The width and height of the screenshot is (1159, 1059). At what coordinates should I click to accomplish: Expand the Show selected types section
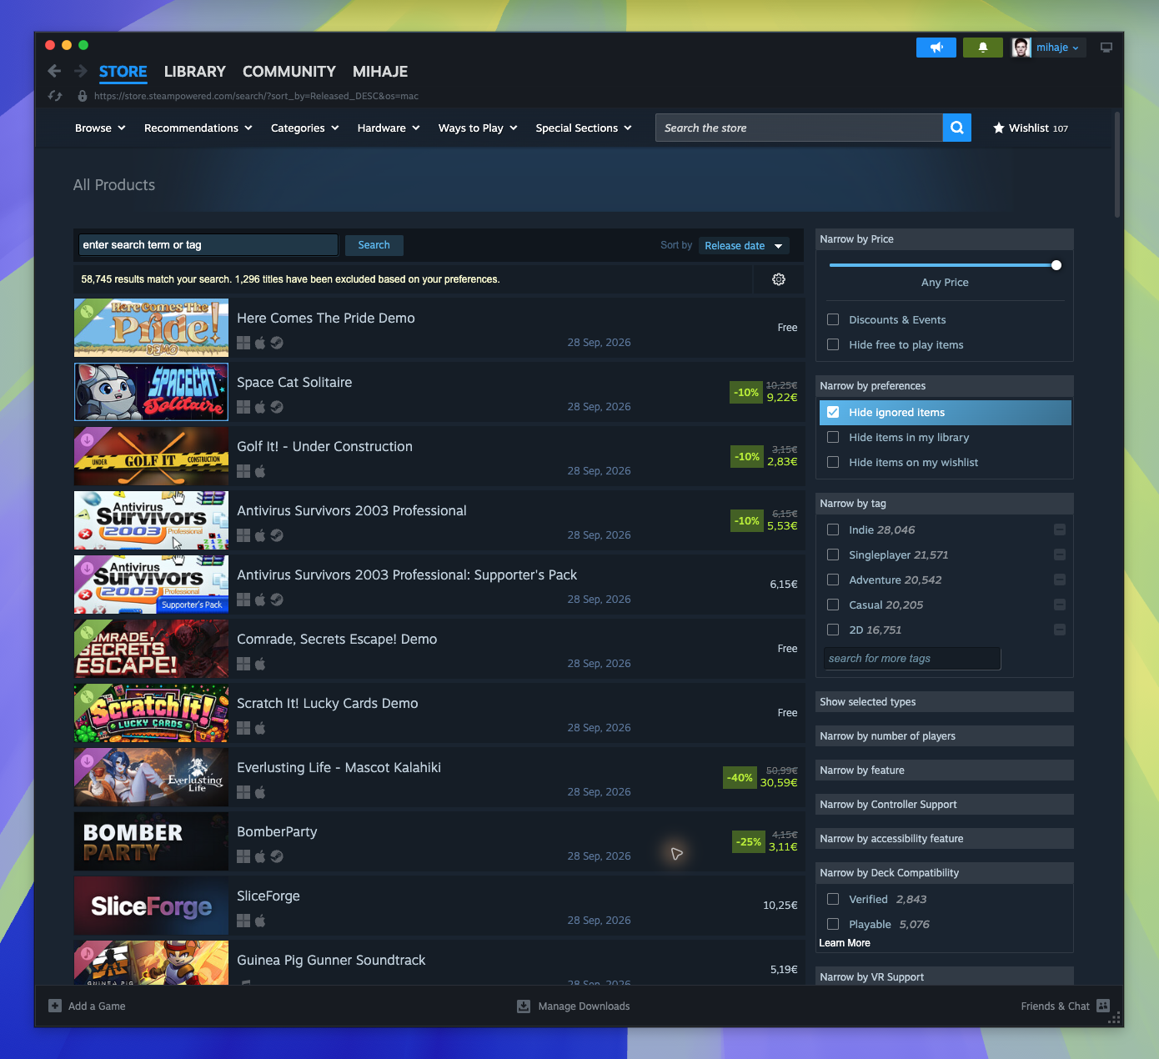(x=945, y=701)
